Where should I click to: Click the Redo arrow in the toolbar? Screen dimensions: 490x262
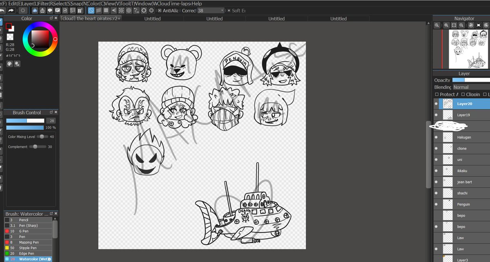tap(11, 10)
